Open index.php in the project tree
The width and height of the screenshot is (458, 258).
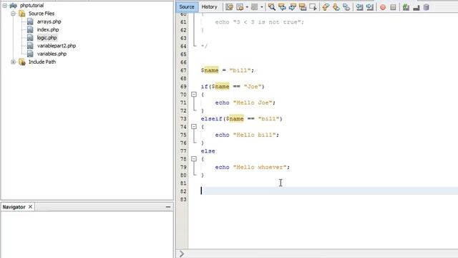click(48, 29)
